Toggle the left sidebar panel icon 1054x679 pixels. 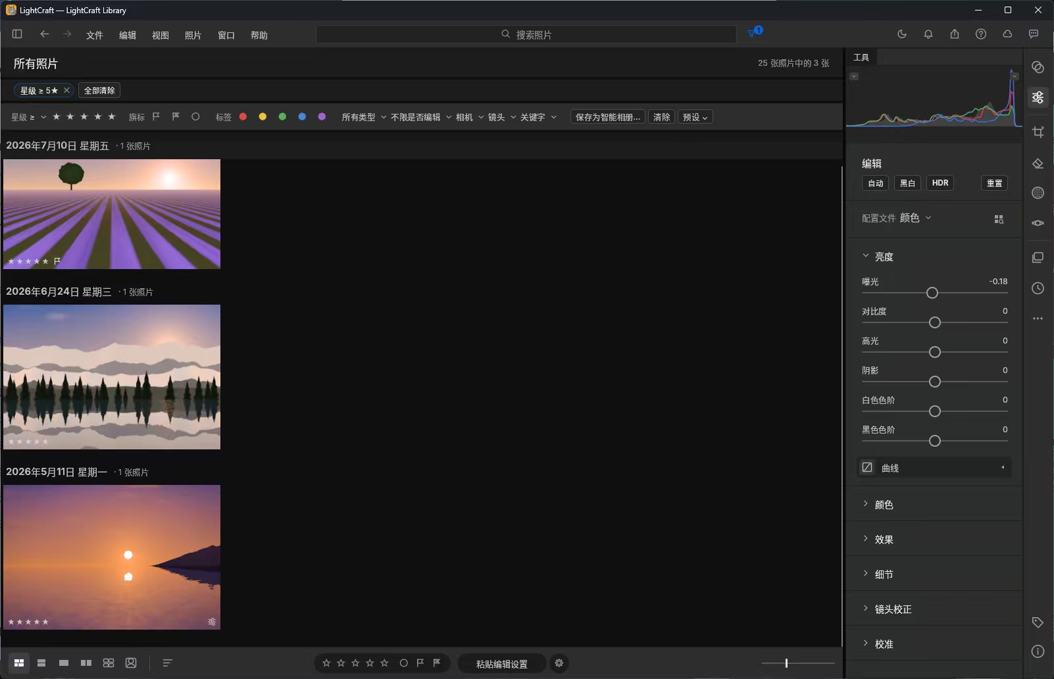pos(17,34)
